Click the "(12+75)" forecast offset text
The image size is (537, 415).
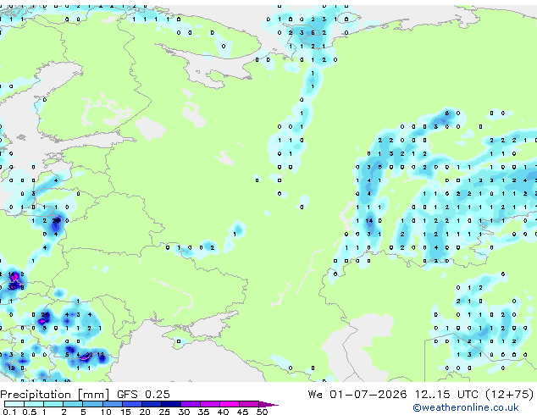pos(510,395)
